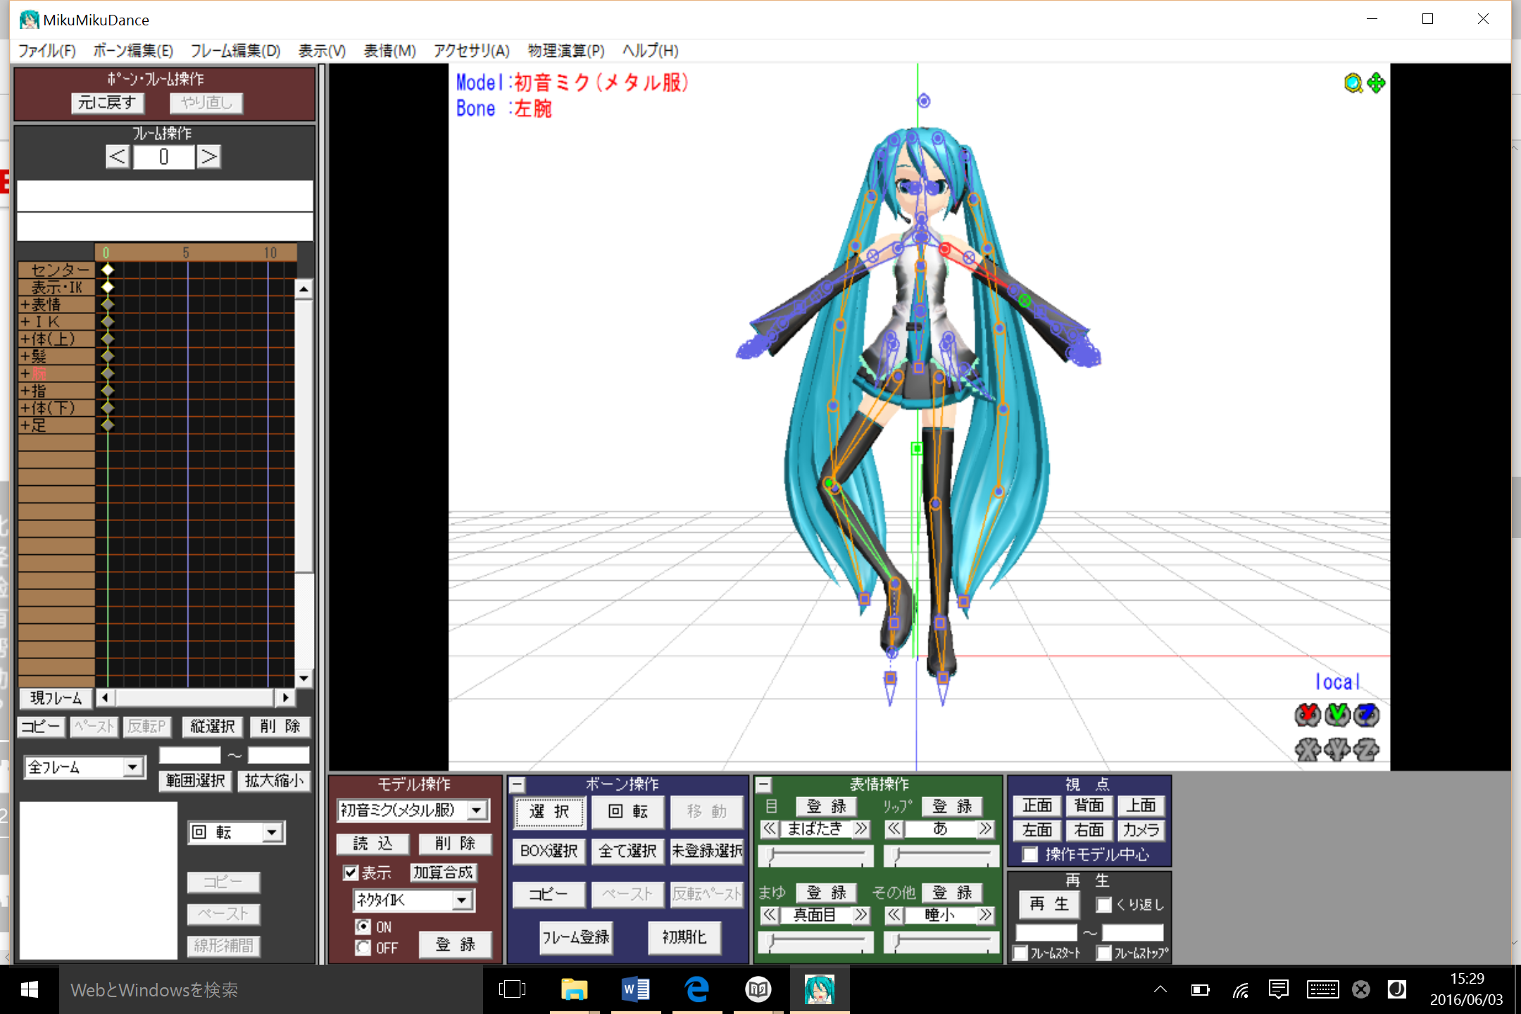Viewport: 1521px width, 1014px height.
Task: Click the viewport zoom magnifier icon
Action: pos(1352,84)
